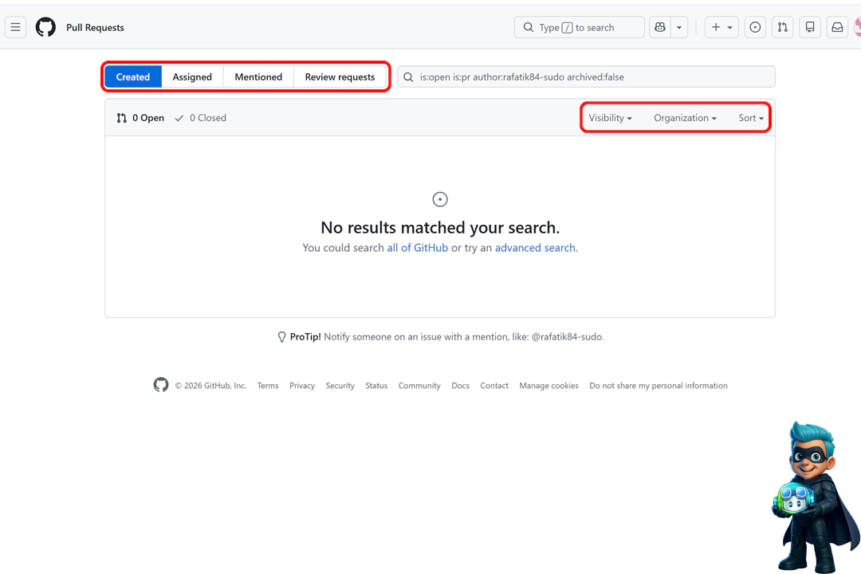Image resolution: width=861 pixels, height=574 pixels.
Task: Search all of GitHub via the link
Action: [418, 247]
